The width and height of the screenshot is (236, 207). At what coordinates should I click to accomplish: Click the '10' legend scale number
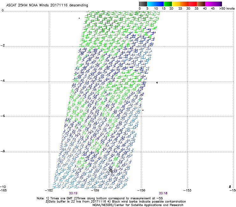point(156,9)
